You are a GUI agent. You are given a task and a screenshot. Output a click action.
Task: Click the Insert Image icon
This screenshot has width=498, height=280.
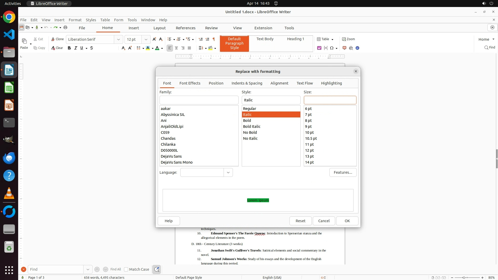319,48
